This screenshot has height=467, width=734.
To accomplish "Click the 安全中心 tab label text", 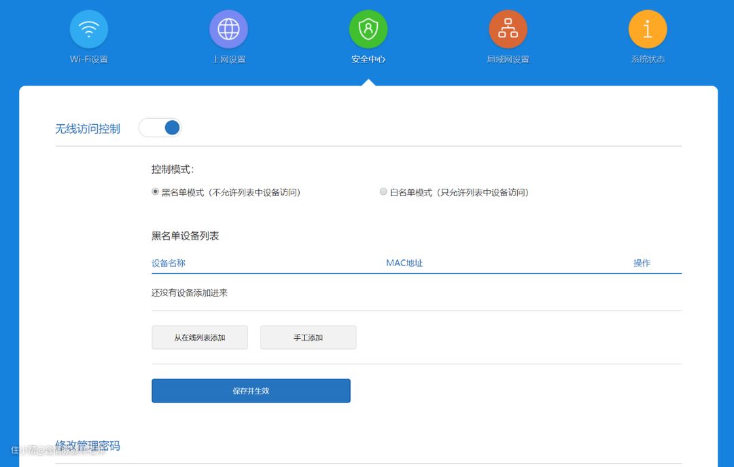I will click(x=368, y=59).
